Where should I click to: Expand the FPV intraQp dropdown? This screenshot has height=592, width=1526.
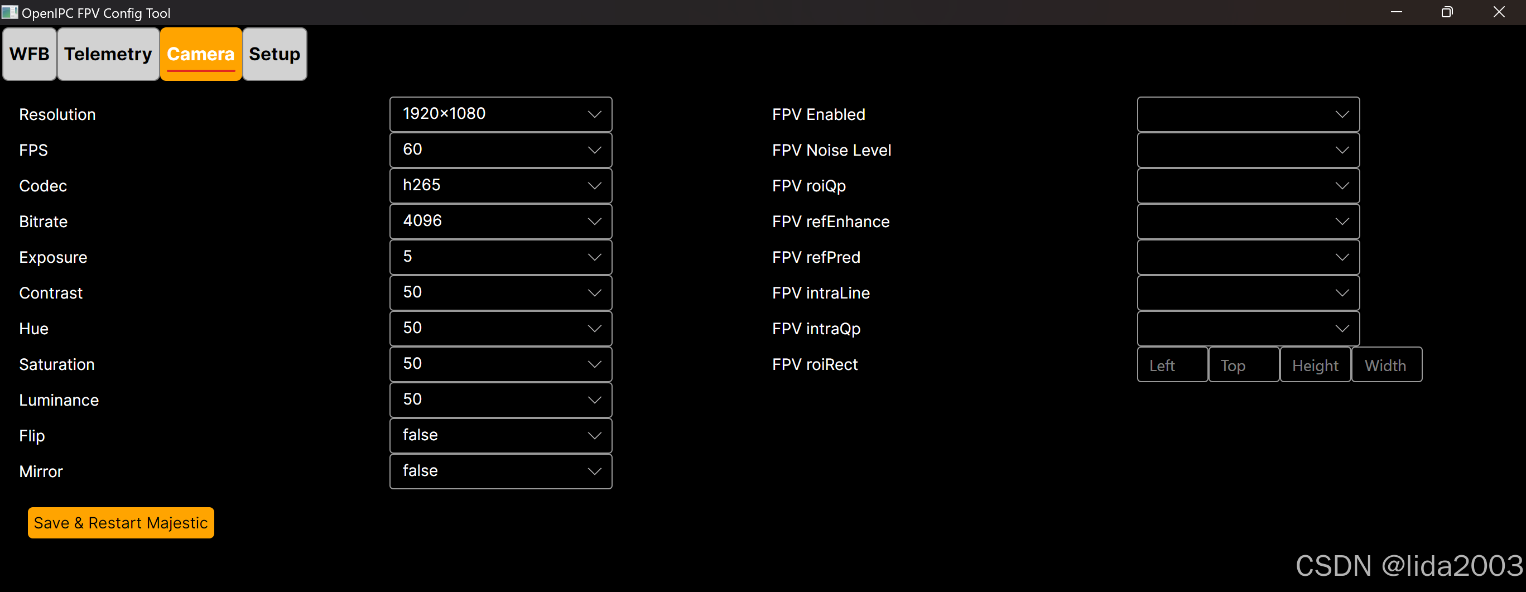coord(1248,329)
